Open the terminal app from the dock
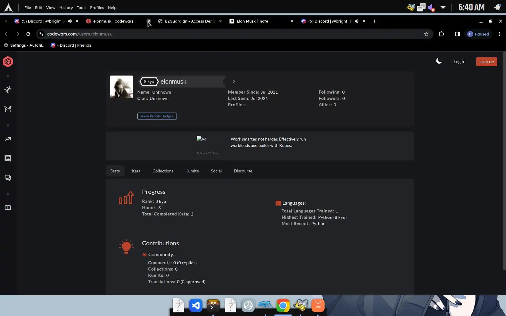The image size is (506, 316). click(x=213, y=306)
